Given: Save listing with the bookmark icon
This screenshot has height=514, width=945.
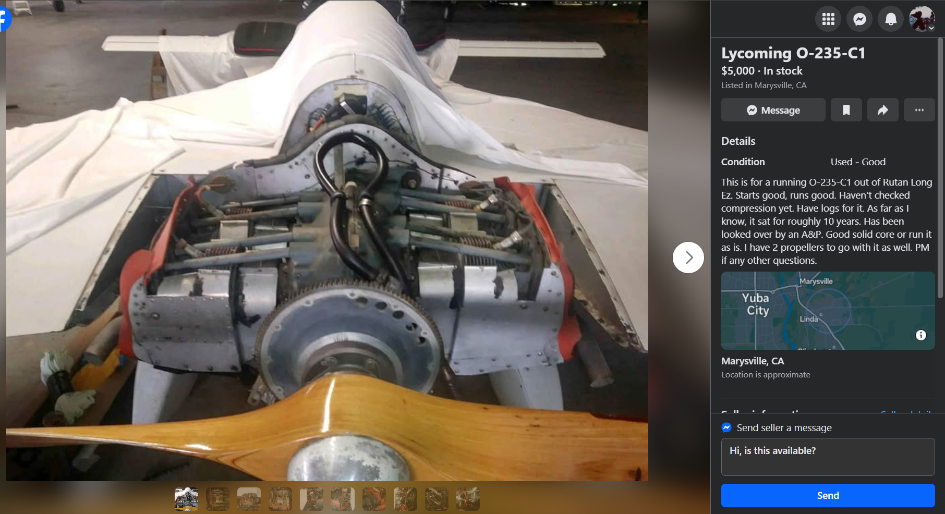Looking at the screenshot, I should (x=846, y=110).
